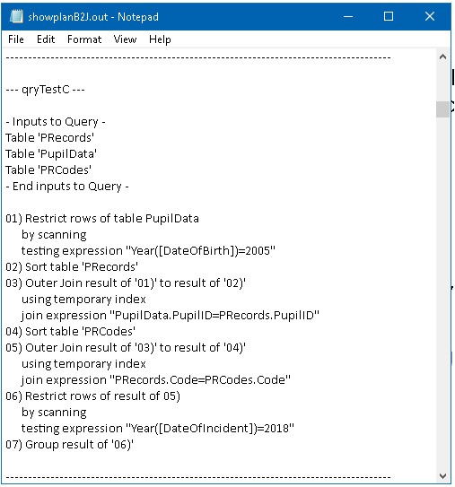Click the scrollbar track below the thumb

click(x=442, y=292)
